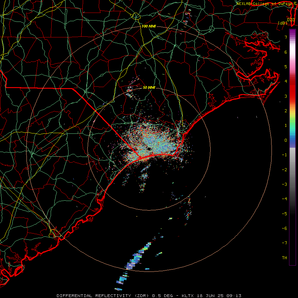This screenshot has height=298, width=298.
Task: Click the '5' value on color scale
Action: point(286,67)
